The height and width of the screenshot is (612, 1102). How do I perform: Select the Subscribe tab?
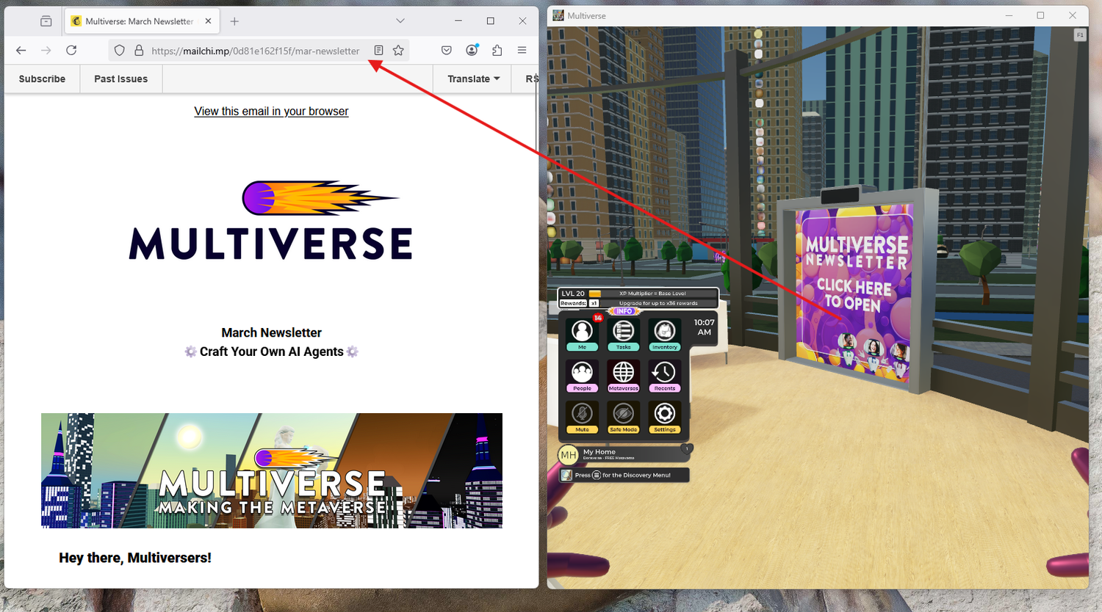point(42,79)
